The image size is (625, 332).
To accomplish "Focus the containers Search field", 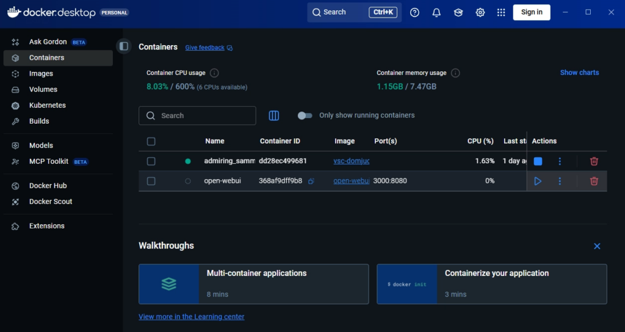I will click(x=197, y=116).
